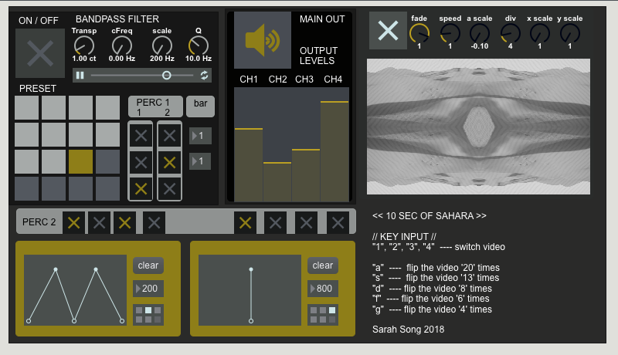Image resolution: width=618 pixels, height=355 pixels.
Task: Click the 'Sarah Song 2018' credit text
Action: (409, 329)
